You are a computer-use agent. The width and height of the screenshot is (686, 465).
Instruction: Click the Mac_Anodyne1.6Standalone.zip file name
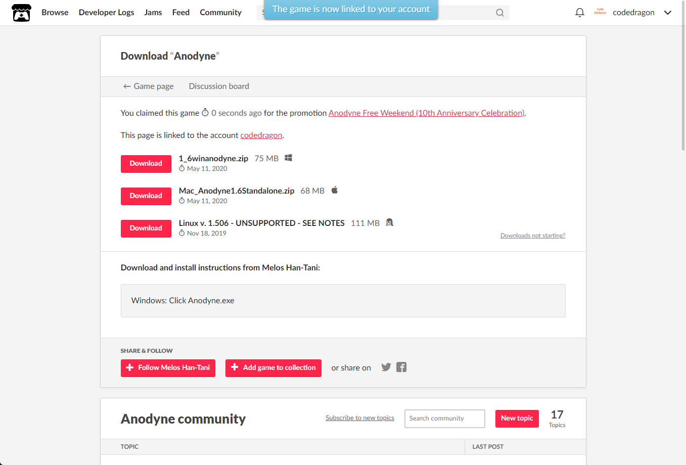point(237,191)
